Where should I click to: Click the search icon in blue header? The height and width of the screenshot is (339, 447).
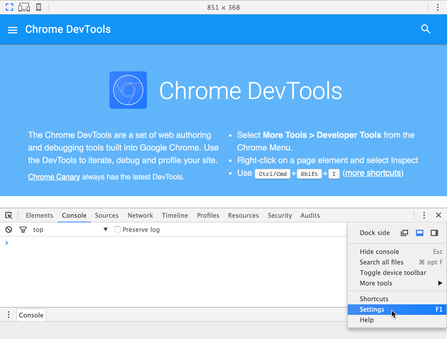[x=426, y=29]
